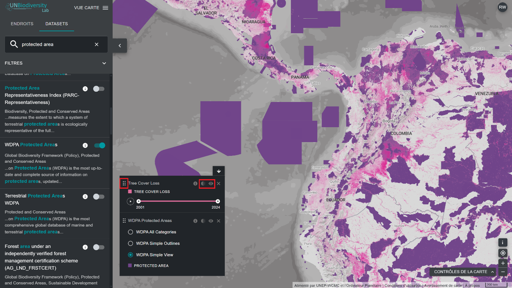
Task: Remove Tree Cover Loss layer from legend
Action: [x=219, y=184]
